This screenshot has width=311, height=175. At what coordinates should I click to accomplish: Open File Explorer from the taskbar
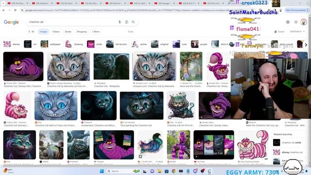click(x=159, y=171)
